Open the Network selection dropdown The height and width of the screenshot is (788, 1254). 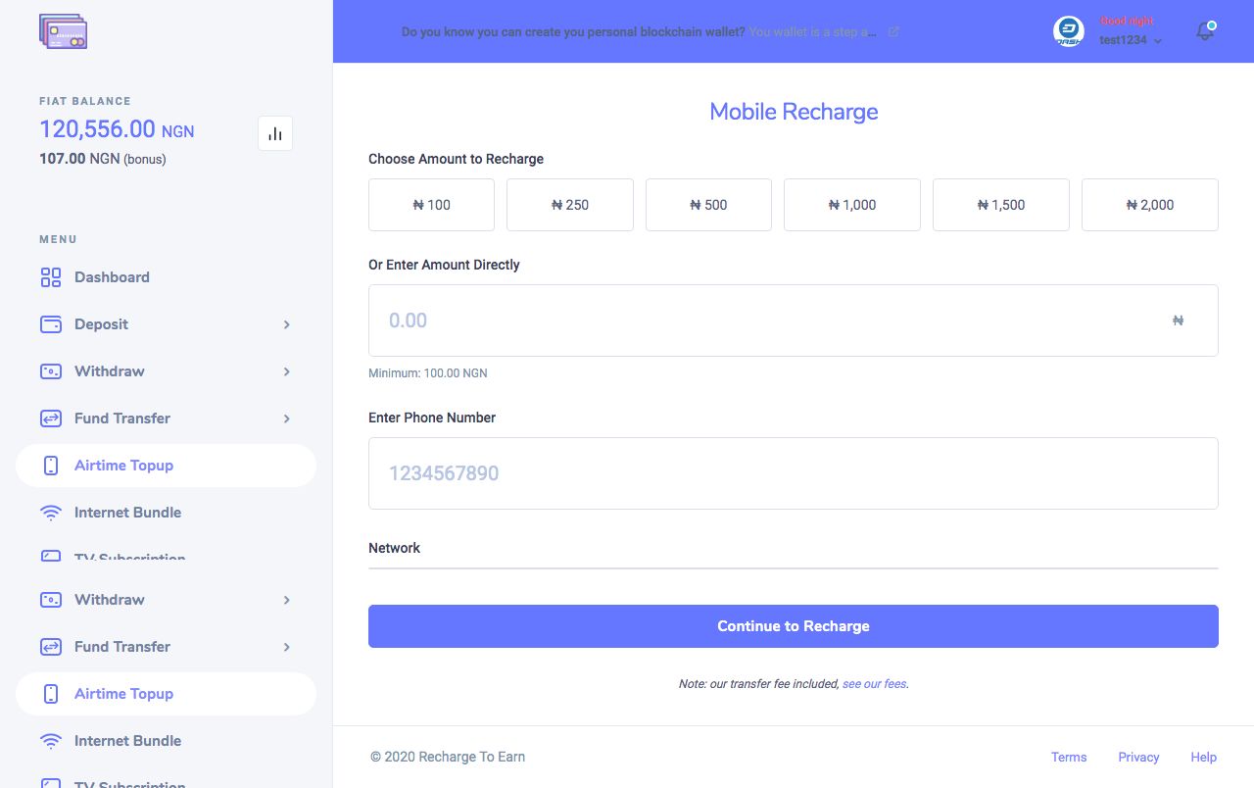point(793,557)
